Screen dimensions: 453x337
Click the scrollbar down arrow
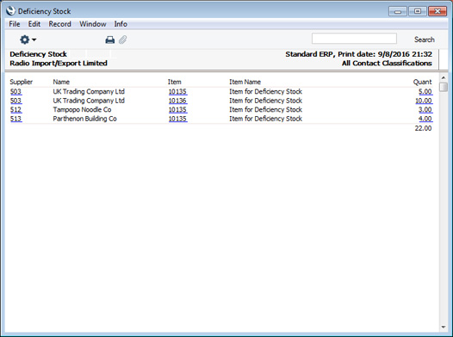click(x=444, y=328)
